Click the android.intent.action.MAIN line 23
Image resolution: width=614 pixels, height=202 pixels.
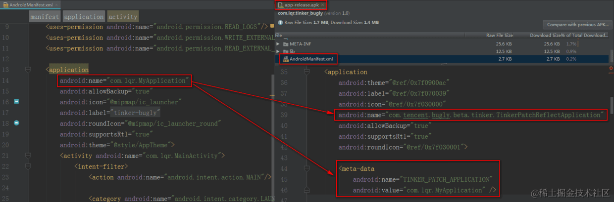pyautogui.click(x=180, y=177)
